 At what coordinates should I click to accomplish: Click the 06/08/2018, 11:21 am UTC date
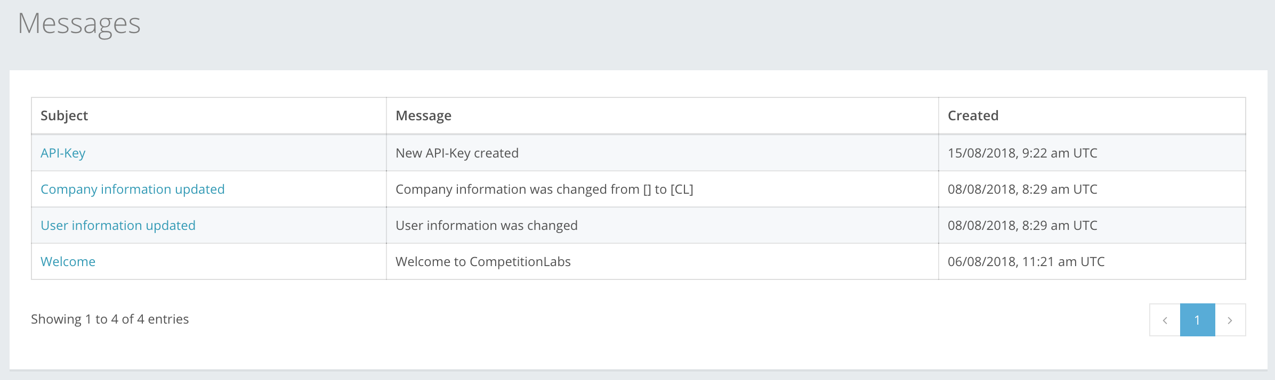[1026, 262]
